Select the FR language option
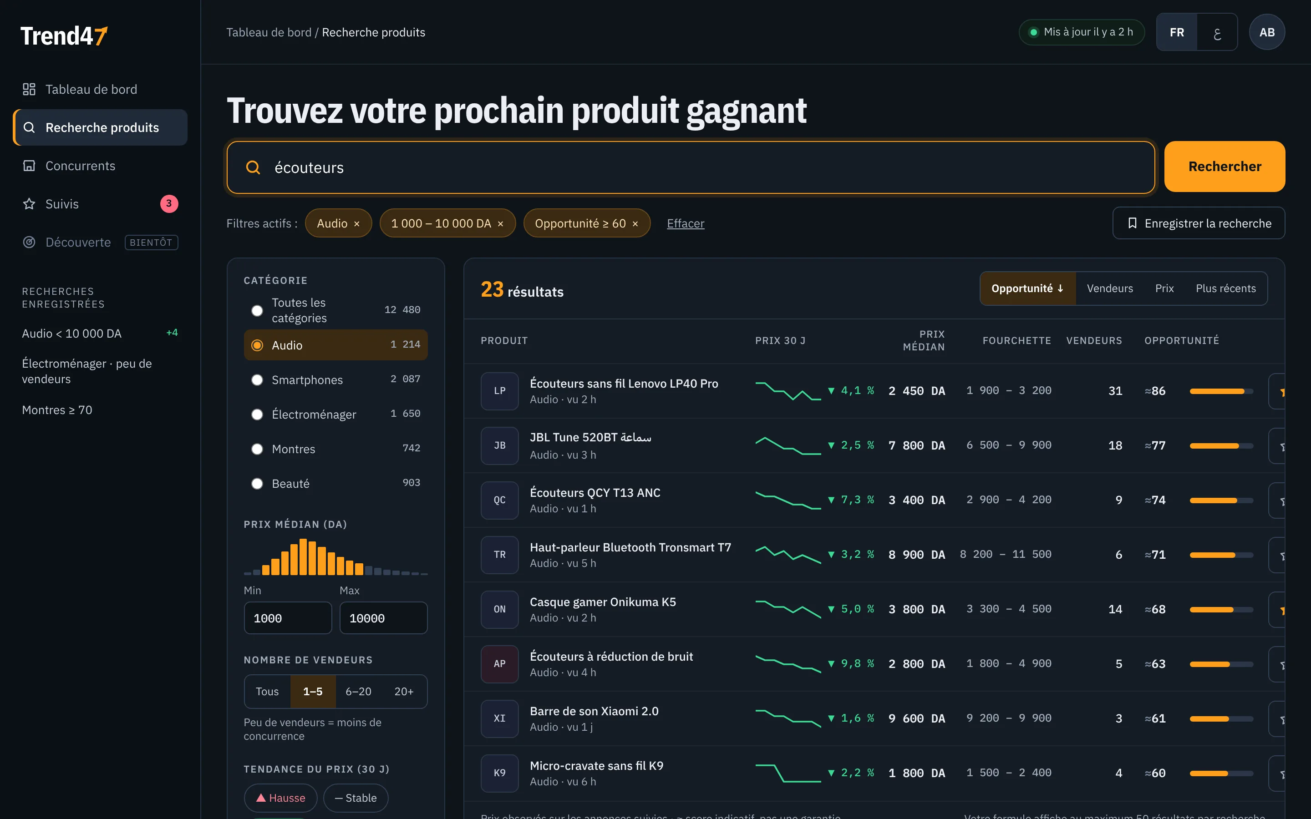 coord(1177,32)
